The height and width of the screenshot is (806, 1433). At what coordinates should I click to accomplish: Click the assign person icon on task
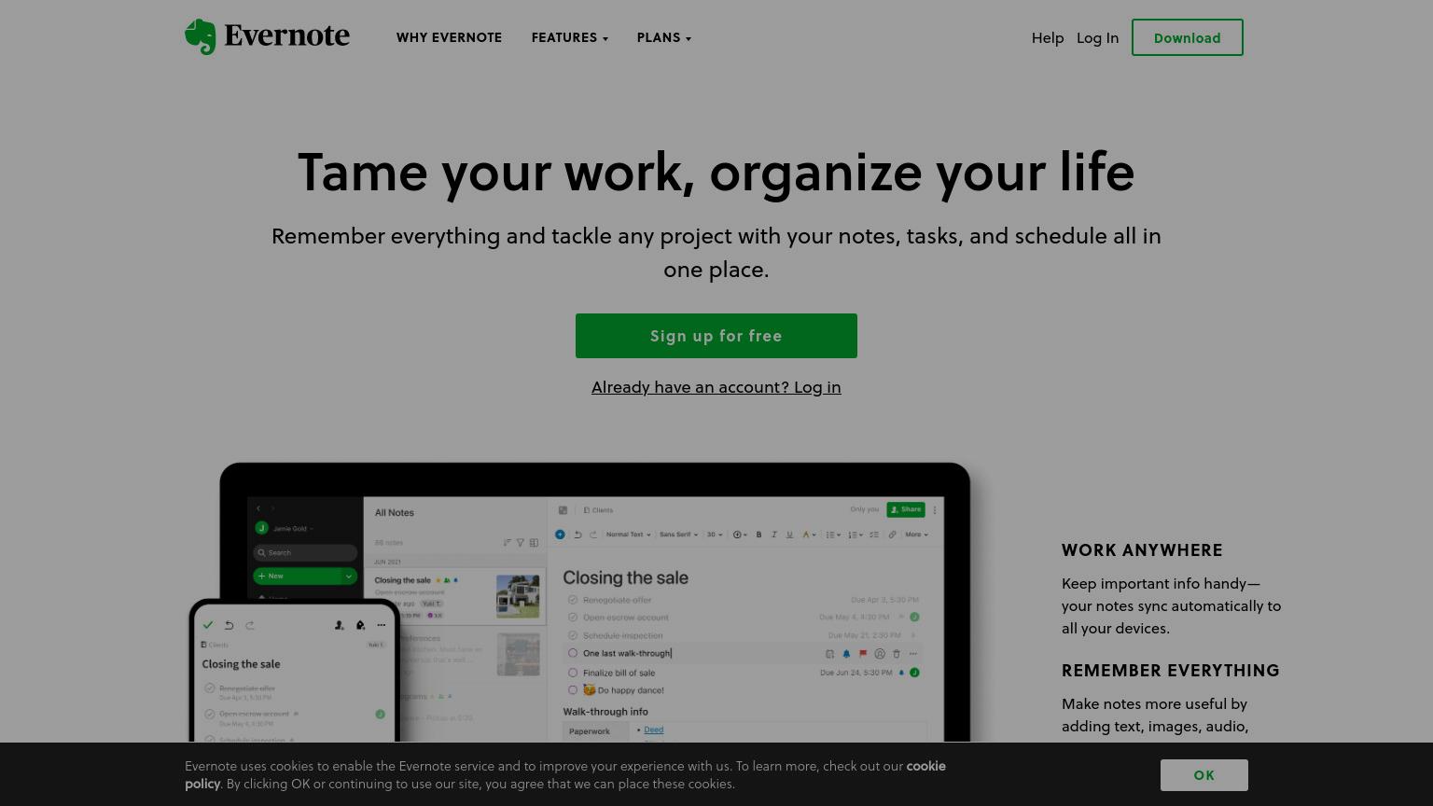click(880, 654)
